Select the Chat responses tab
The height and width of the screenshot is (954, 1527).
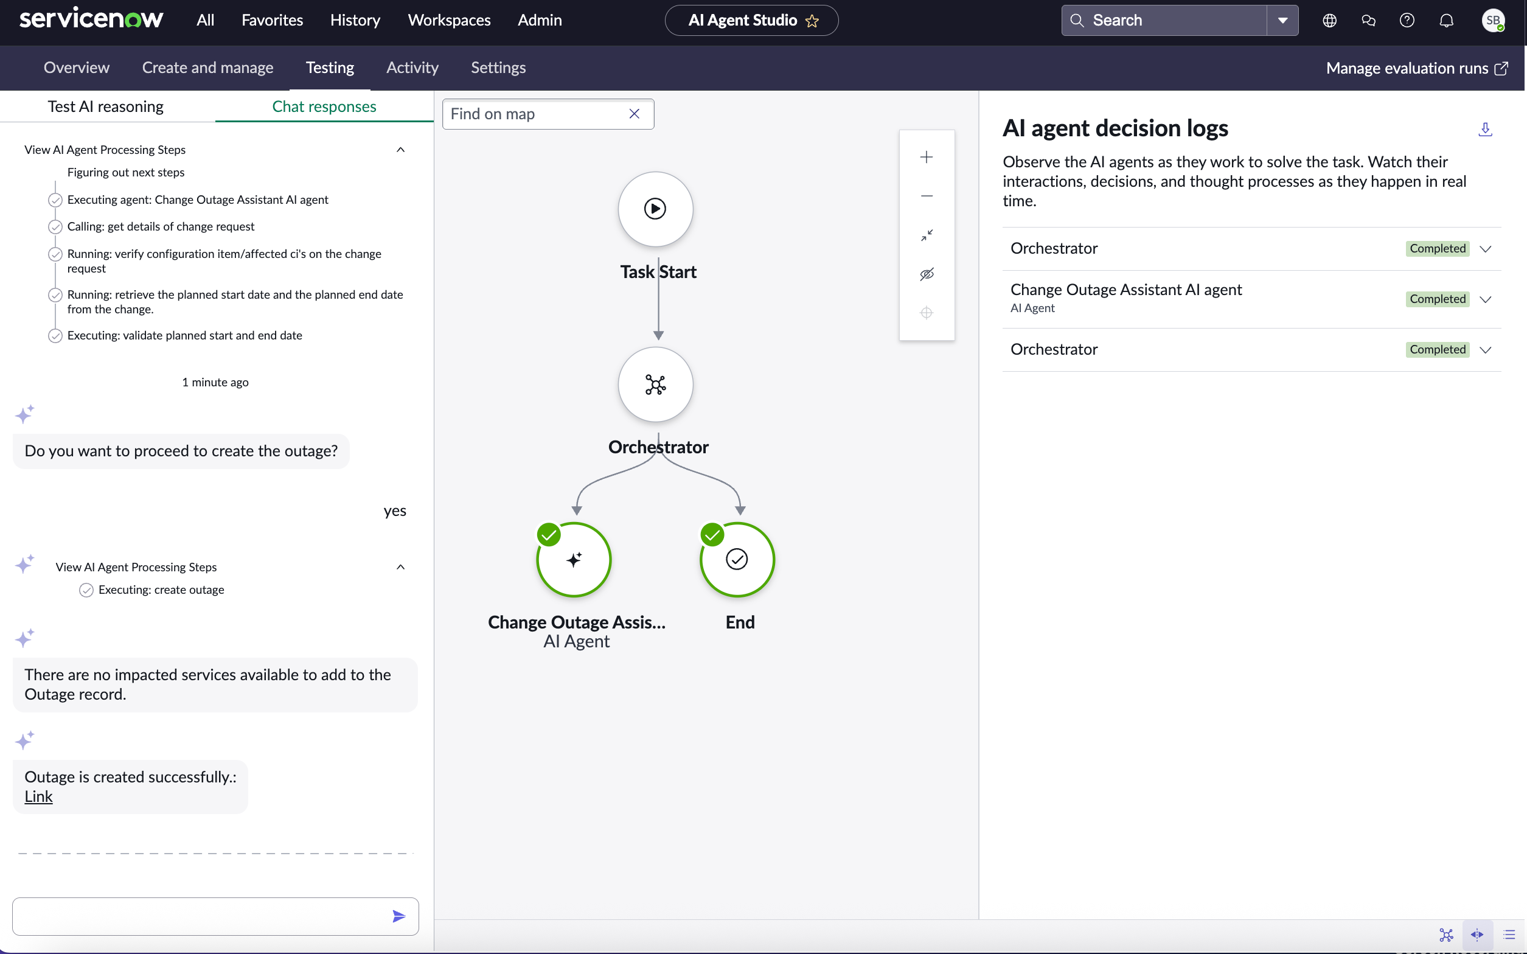324,106
